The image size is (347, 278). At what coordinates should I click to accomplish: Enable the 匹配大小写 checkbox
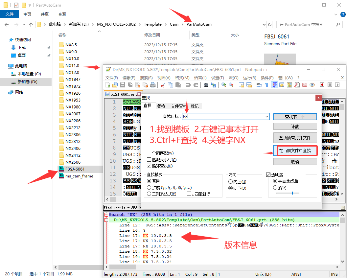149,160
